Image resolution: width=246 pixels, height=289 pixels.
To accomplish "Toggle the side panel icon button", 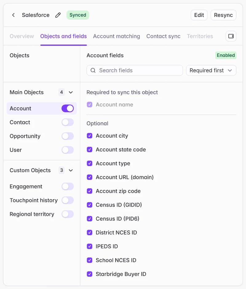I will coord(231,36).
